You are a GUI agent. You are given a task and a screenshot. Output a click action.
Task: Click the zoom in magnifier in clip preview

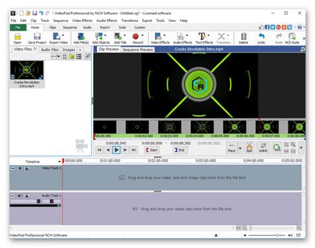(x=293, y=145)
